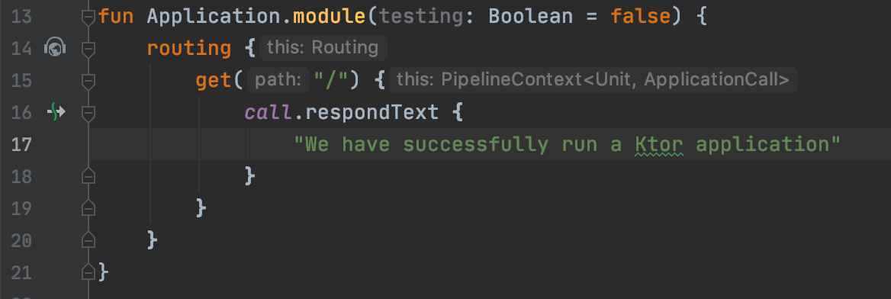
Task: Click the 'this: Routing' inlay hint
Action: [x=323, y=48]
